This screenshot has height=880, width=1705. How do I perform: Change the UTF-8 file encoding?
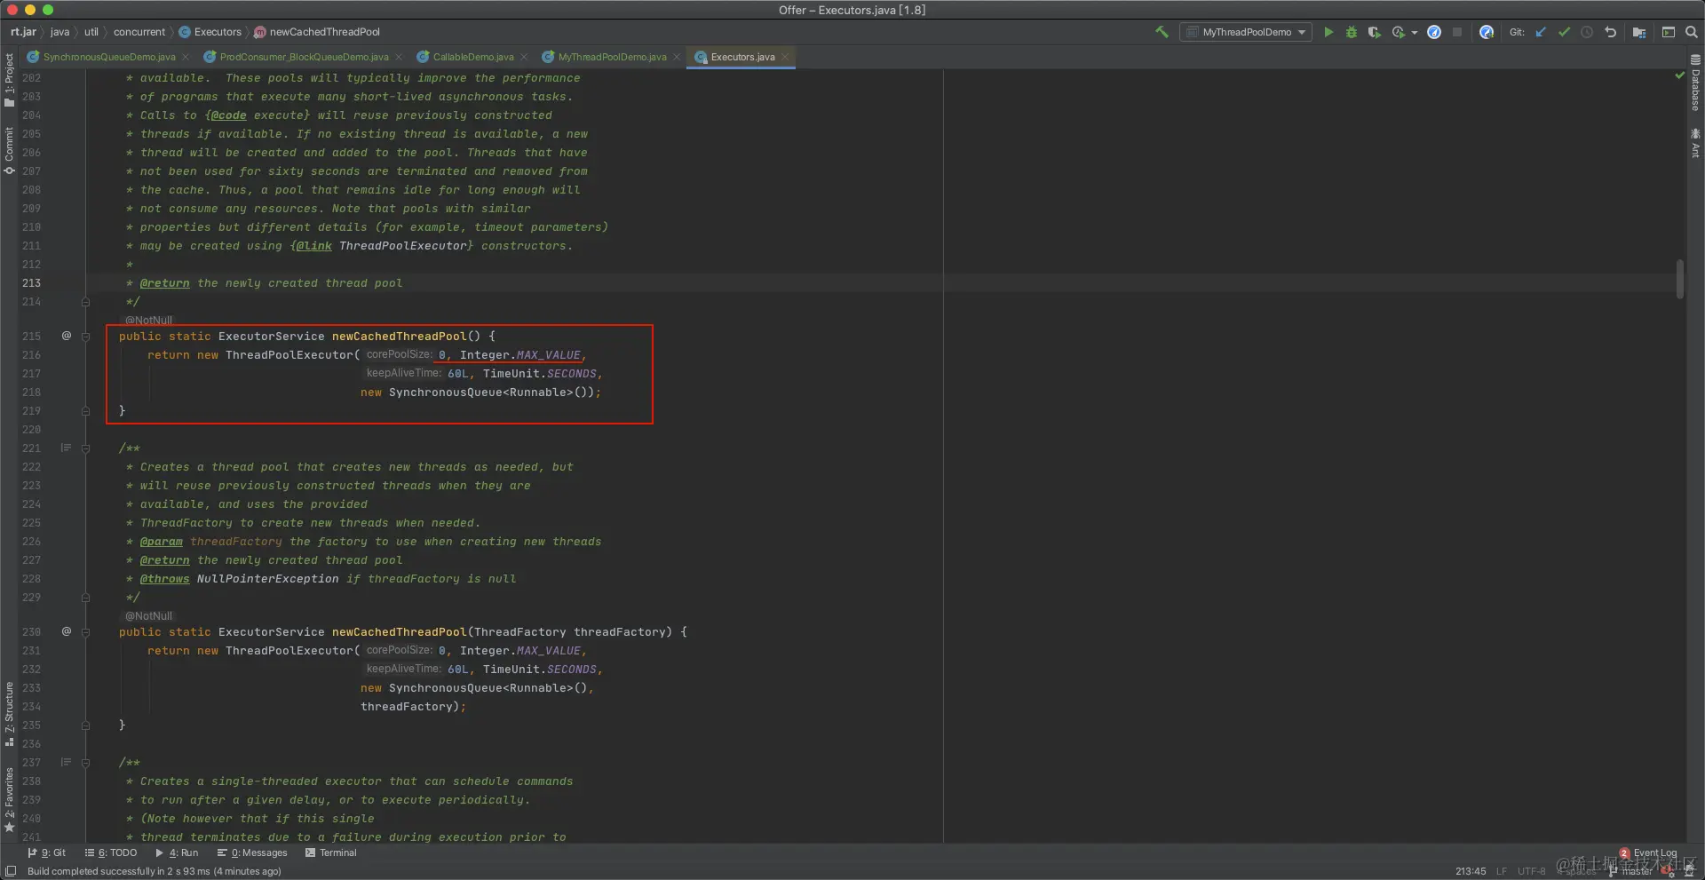(1532, 871)
